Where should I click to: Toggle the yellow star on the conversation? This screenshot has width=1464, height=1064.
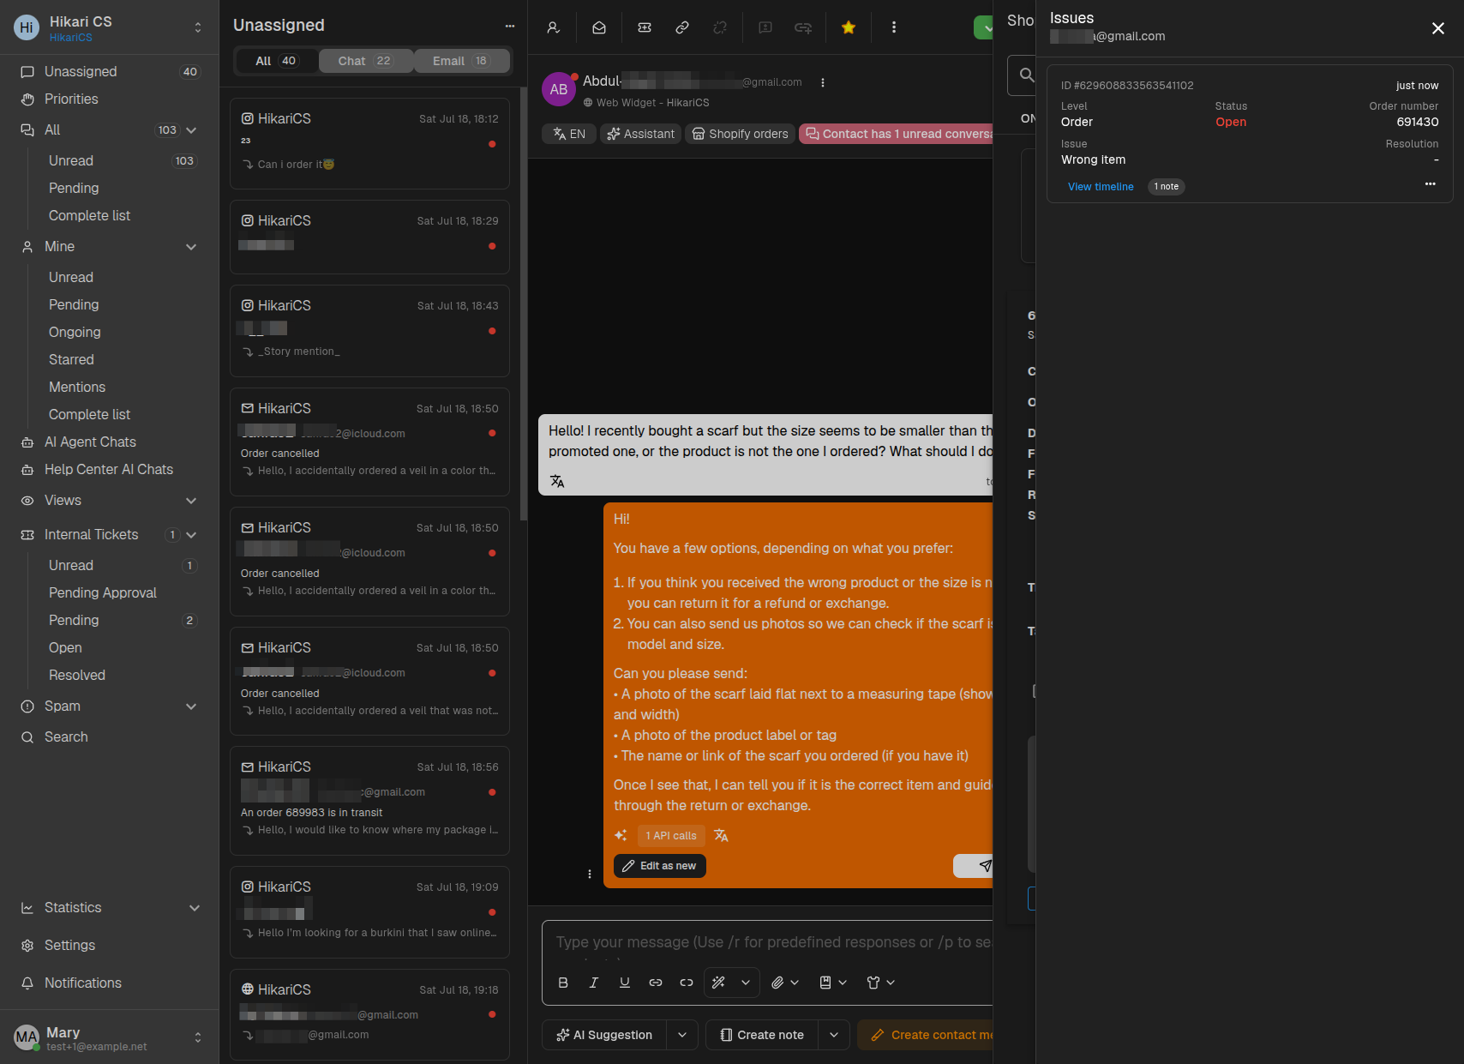tap(849, 27)
